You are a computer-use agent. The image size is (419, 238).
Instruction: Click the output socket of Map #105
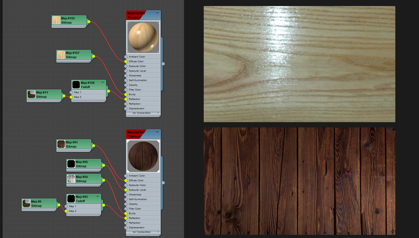click(89, 22)
